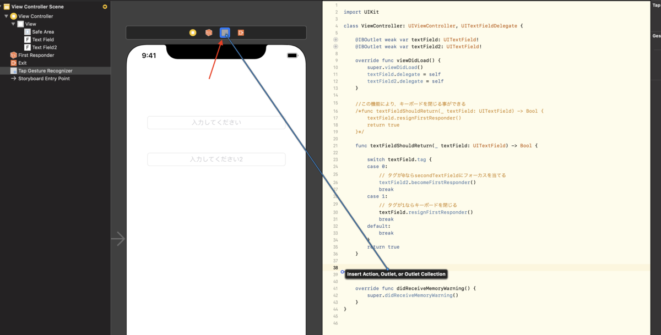The image size is (661, 335).
Task: Click the orange First Responder outline icon
Action: coord(14,55)
